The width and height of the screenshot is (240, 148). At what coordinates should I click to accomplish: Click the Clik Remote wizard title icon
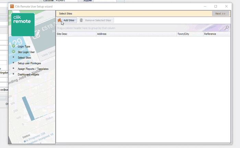click(12, 6)
